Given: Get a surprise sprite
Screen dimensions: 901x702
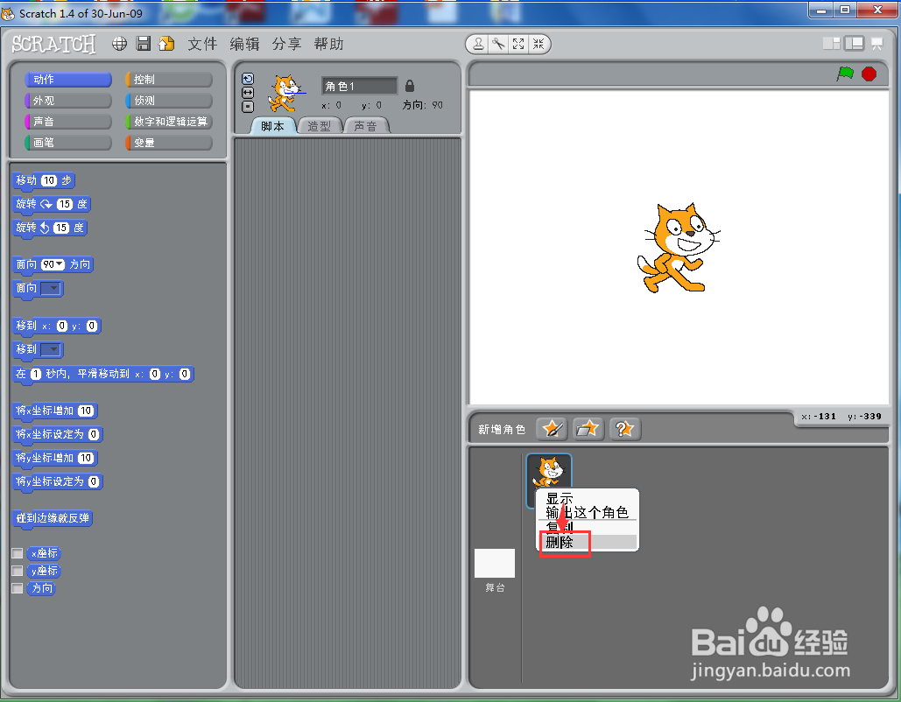Looking at the screenshot, I should [624, 429].
